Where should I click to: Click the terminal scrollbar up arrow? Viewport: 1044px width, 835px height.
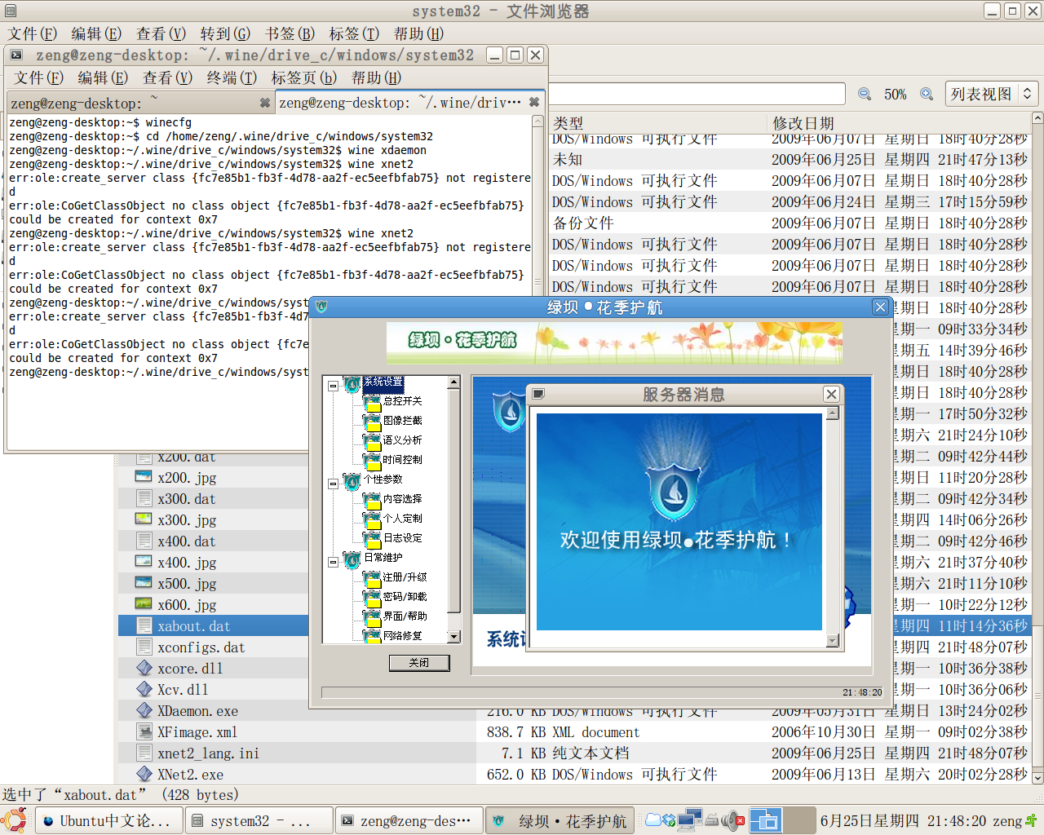click(x=537, y=121)
